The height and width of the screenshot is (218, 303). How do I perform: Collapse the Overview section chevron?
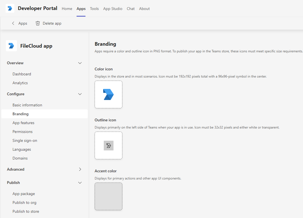[x=80, y=63]
